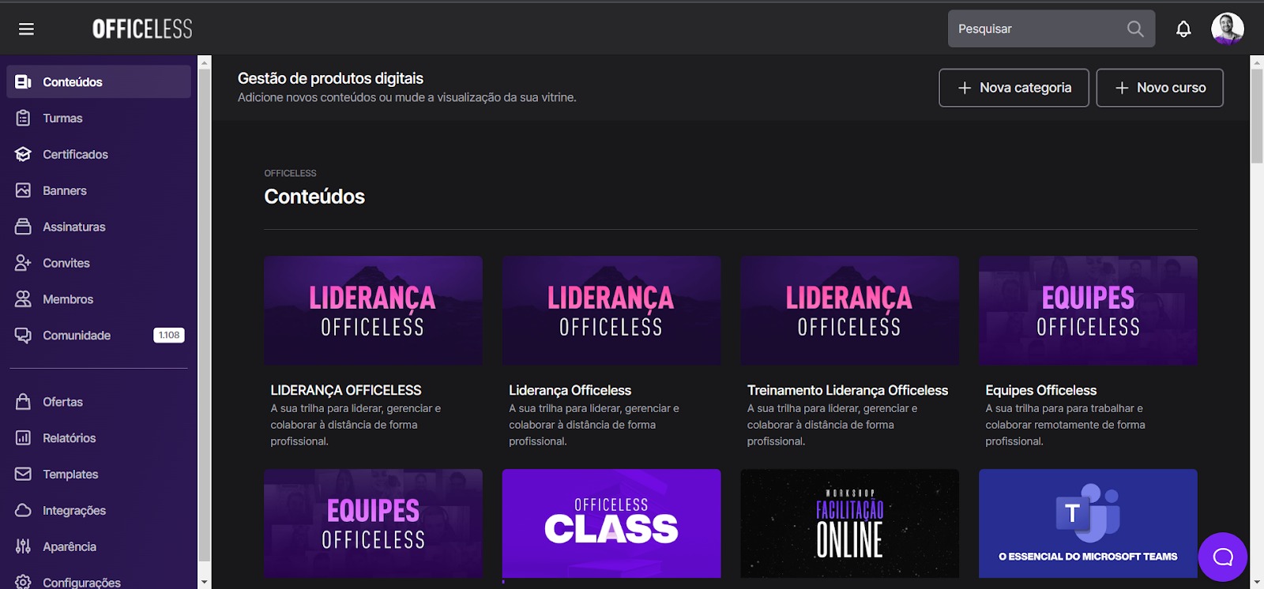Viewport: 1264px width, 589px height.
Task: Open Treinamento Liderança Officeless title
Action: tap(848, 390)
